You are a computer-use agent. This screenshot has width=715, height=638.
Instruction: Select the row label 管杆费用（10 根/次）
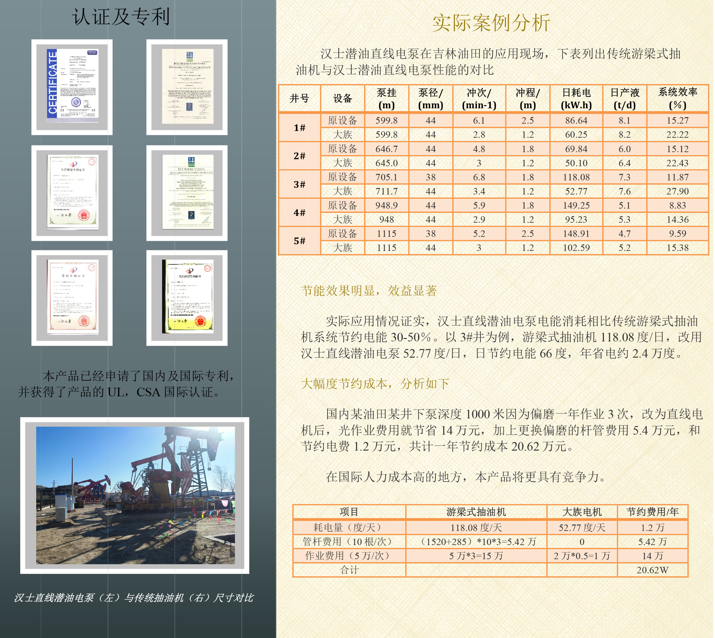[x=349, y=542]
